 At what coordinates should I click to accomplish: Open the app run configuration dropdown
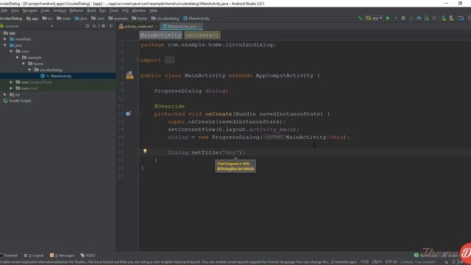click(x=375, y=18)
